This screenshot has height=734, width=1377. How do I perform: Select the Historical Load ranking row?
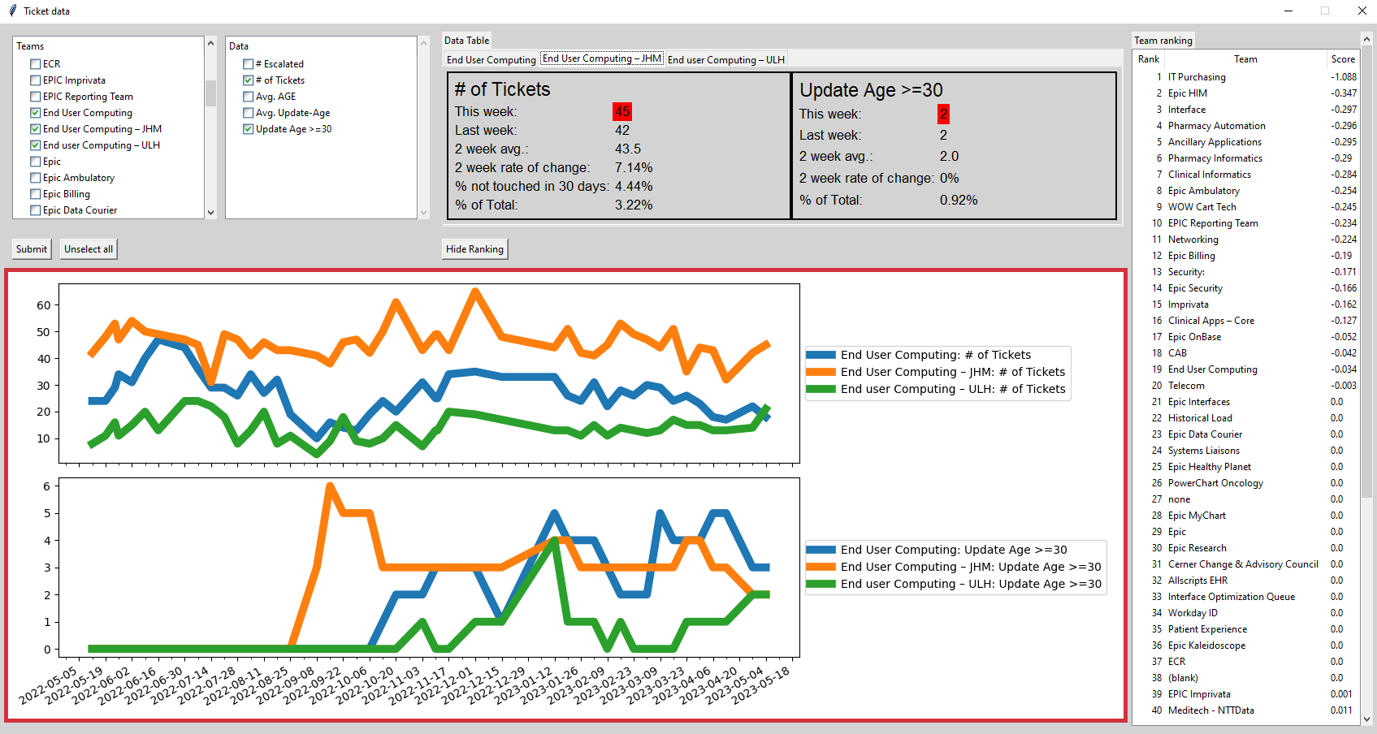pyautogui.click(x=1245, y=418)
